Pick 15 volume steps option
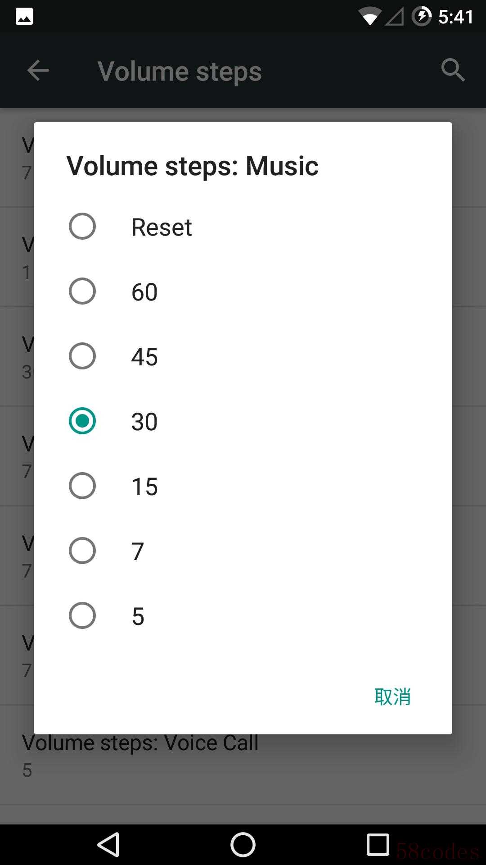Viewport: 486px width, 865px height. point(82,486)
